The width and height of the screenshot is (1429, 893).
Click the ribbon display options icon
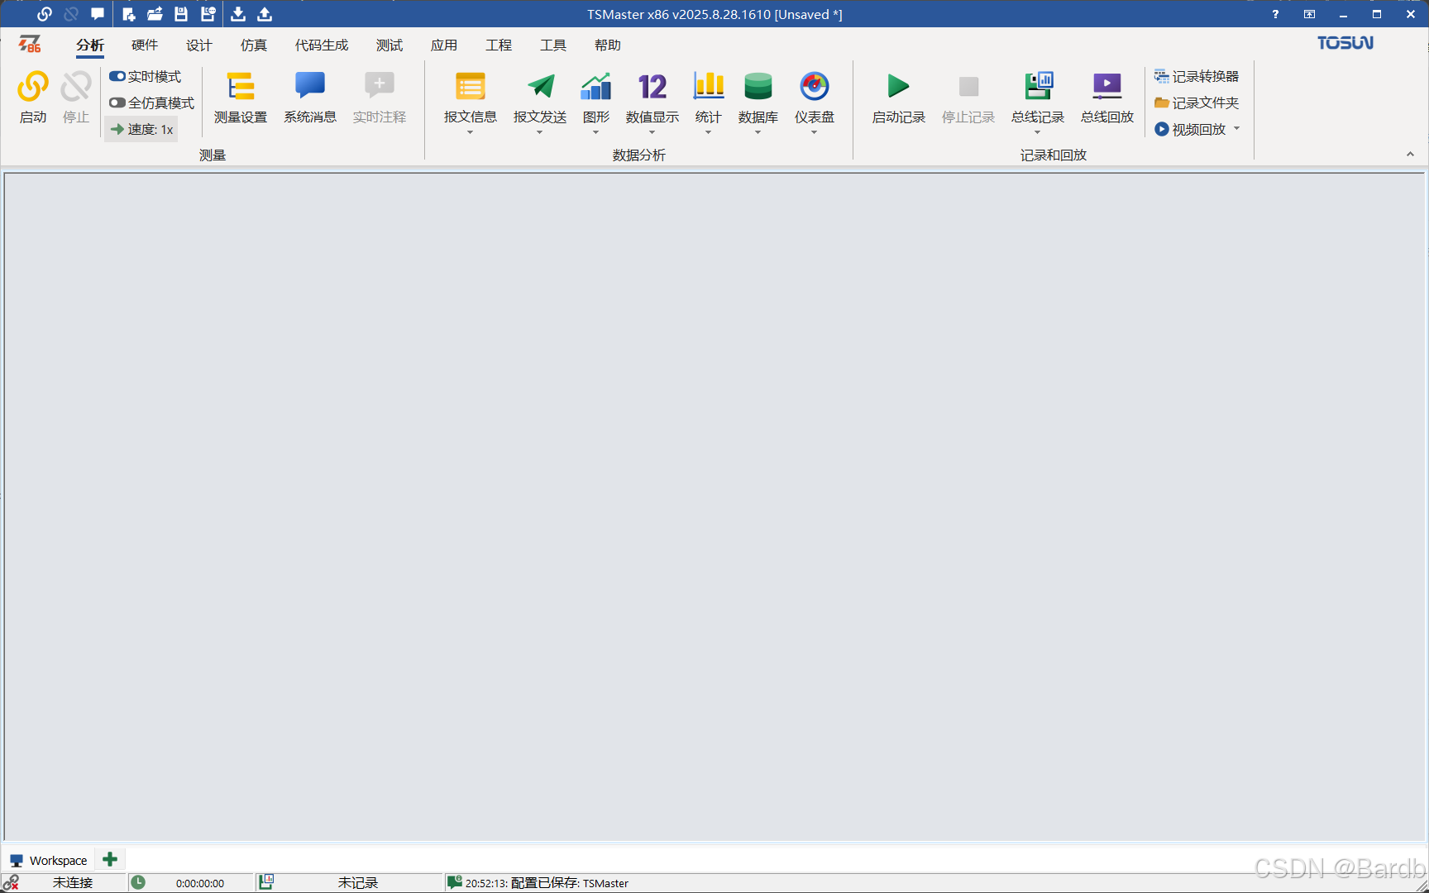(x=1309, y=14)
